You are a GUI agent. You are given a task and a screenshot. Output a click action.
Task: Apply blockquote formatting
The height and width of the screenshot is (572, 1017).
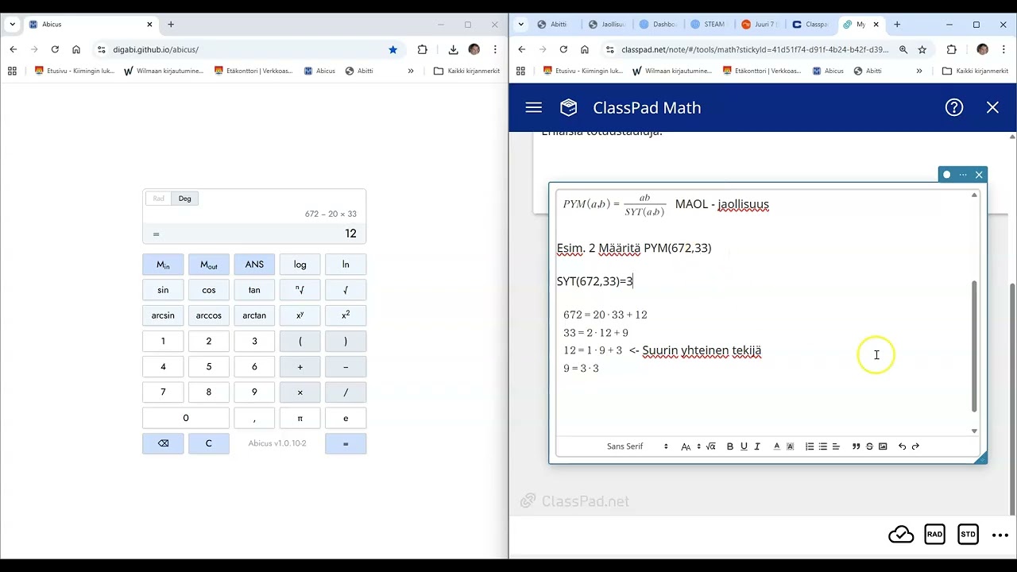[856, 446]
